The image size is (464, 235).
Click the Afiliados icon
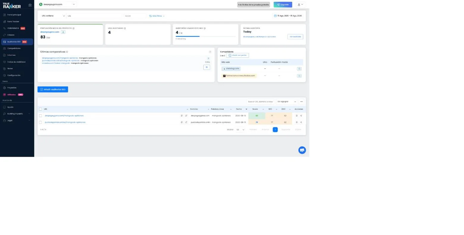pos(4,95)
